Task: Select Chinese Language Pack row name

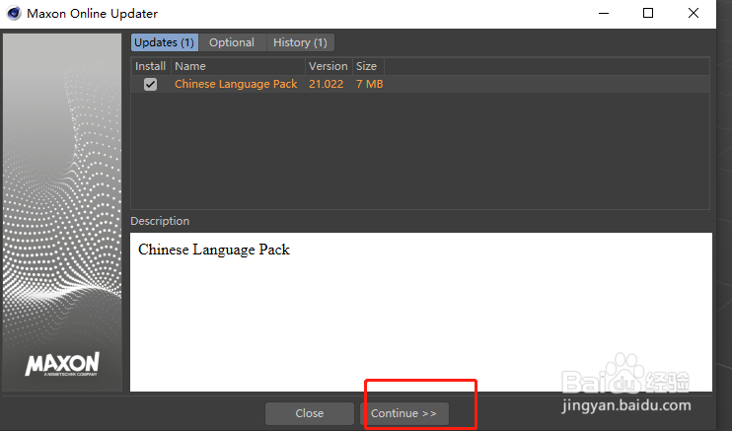Action: click(236, 84)
